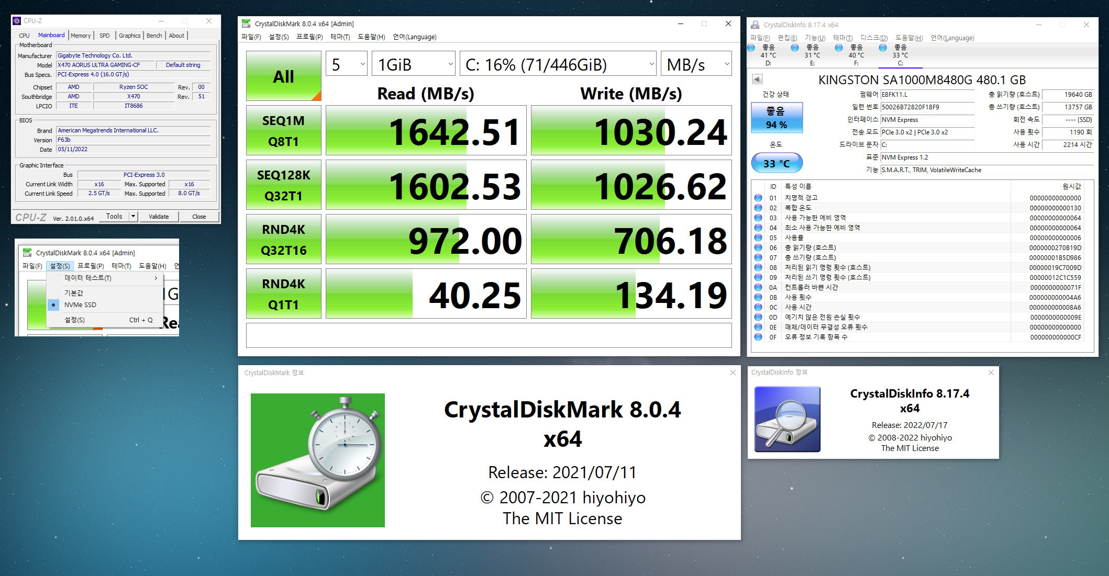Click the CPU-Z Tools button
The width and height of the screenshot is (1109, 576).
click(x=114, y=216)
